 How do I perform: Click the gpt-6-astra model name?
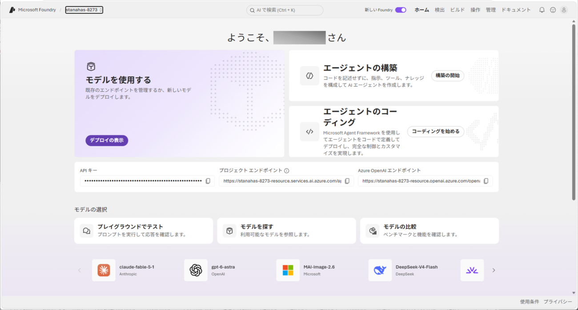tap(223, 267)
